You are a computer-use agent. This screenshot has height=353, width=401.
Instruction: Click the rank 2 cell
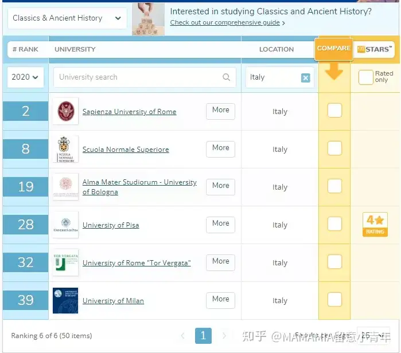tap(26, 111)
